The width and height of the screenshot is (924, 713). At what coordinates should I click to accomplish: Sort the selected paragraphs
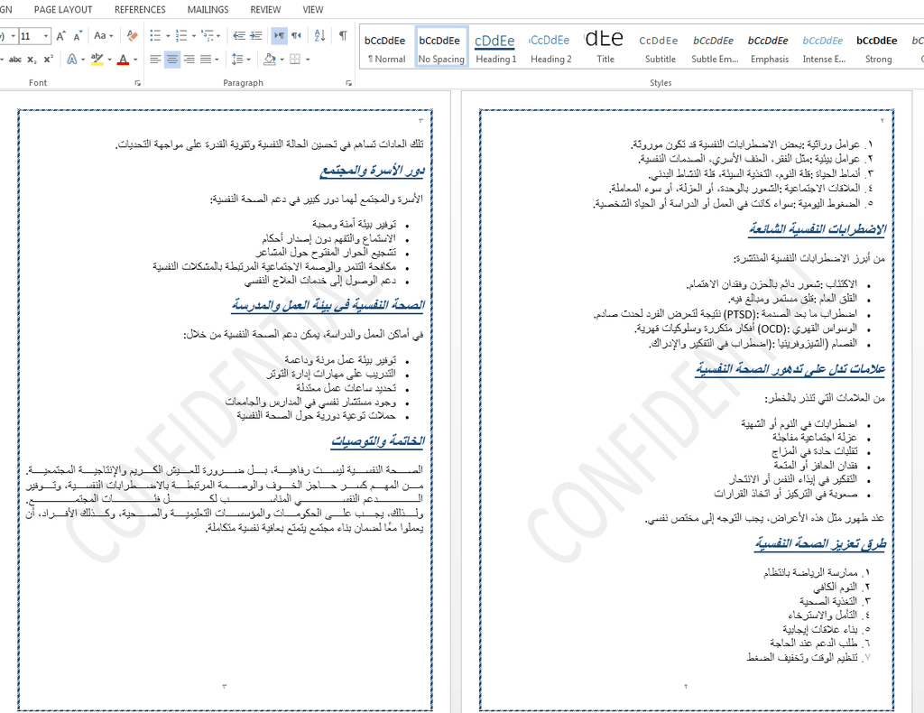pos(320,36)
